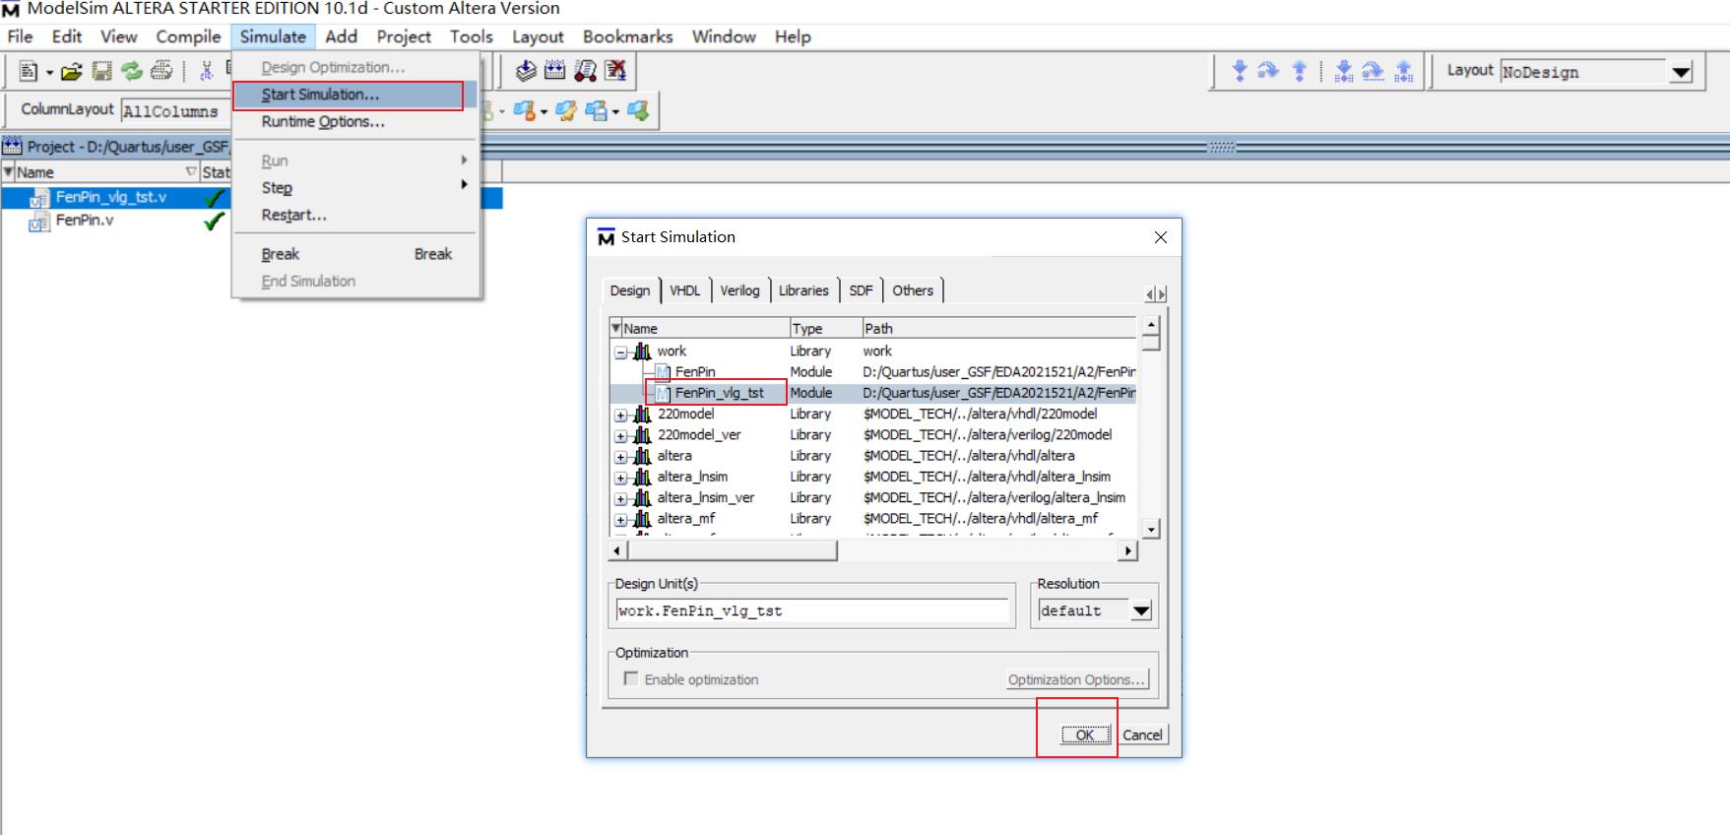Image resolution: width=1730 pixels, height=835 pixels.
Task: Click green checkmark status of FenPin.v
Action: point(213,222)
